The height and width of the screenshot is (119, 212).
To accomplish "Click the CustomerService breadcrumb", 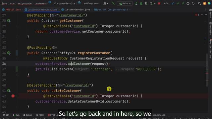I will [x=65, y=4].
